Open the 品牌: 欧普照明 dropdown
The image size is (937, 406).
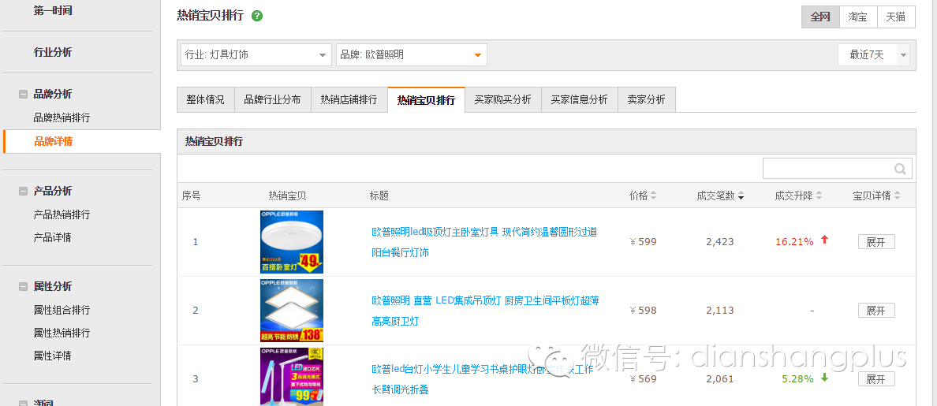[x=412, y=55]
